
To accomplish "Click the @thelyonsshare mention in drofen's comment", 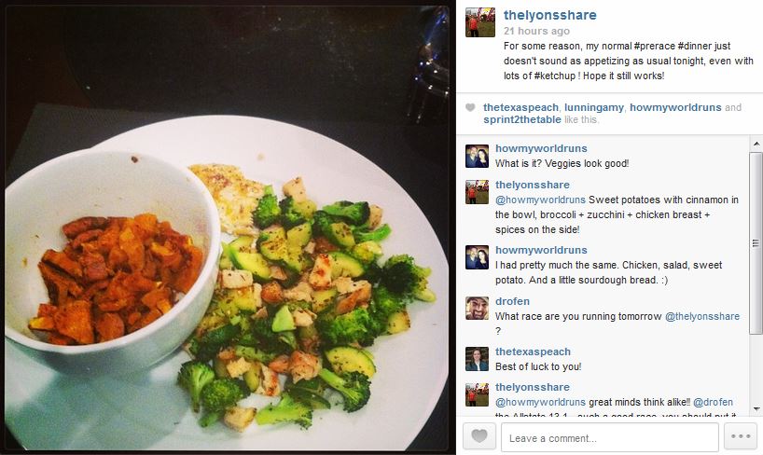I will click(702, 316).
